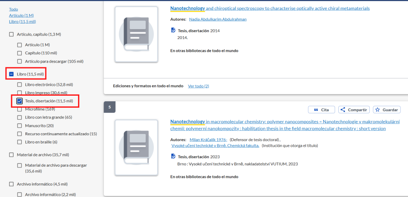The image size is (408, 197).
Task: Check the Microfilme (169) checkbox
Action: (20, 109)
